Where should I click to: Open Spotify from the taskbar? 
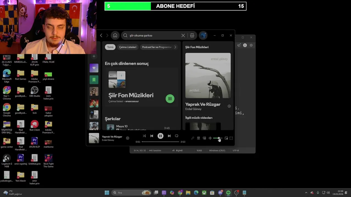228,193
